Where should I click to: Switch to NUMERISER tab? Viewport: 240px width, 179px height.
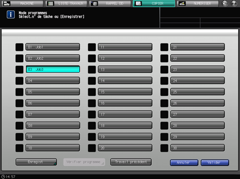coord(198,3)
